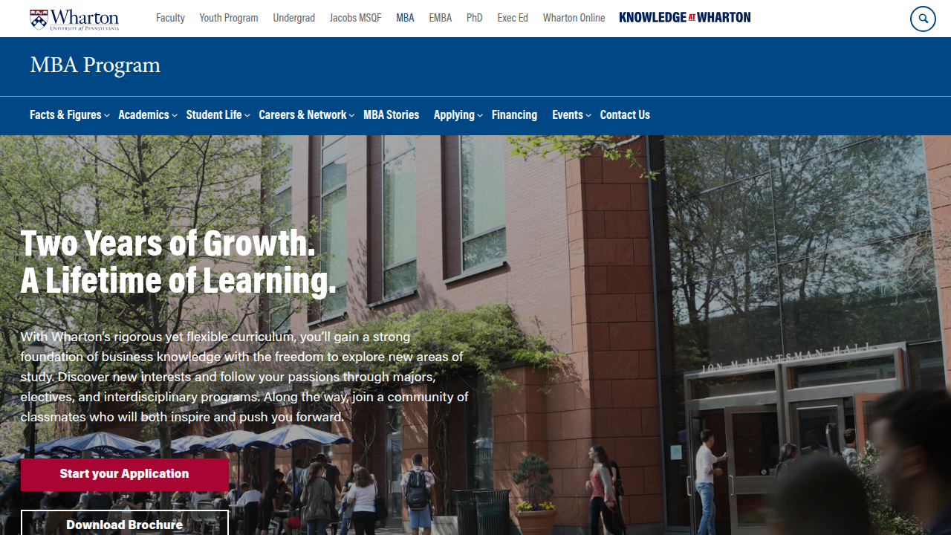Go to the PhD link
The width and height of the screenshot is (951, 535).
[475, 18]
